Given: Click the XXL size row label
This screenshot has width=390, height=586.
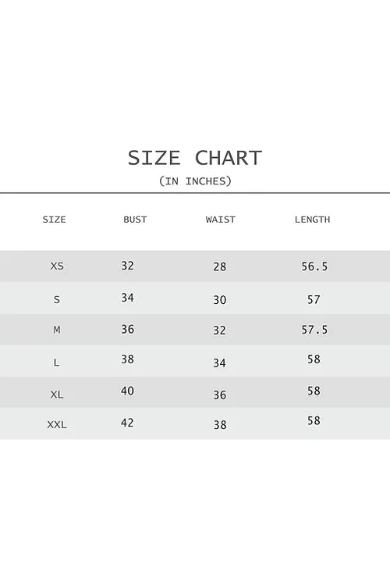Looking at the screenshot, I should tap(57, 424).
